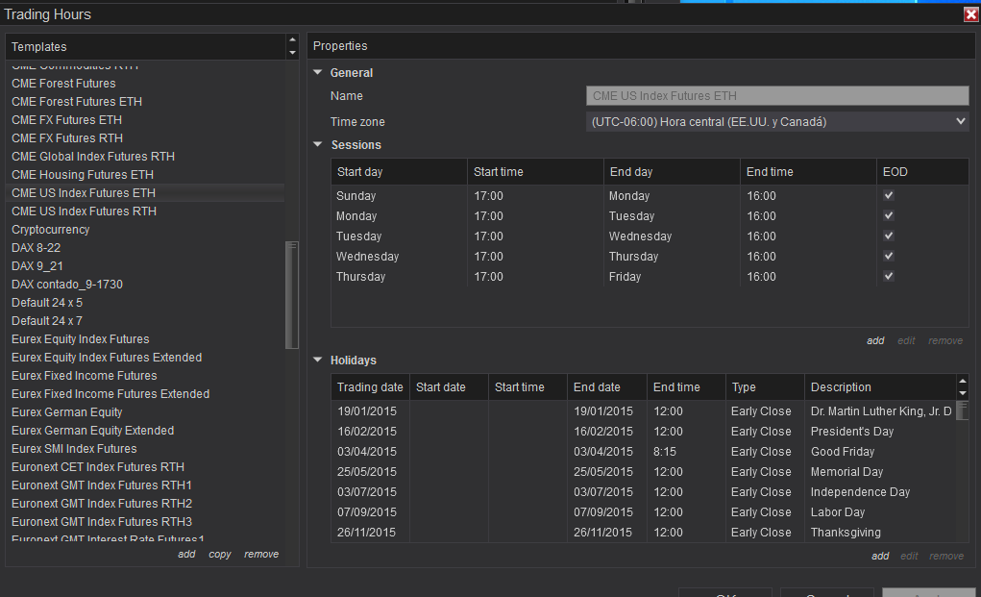Click the Templates sort down arrow
This screenshot has height=597, width=981.
click(x=292, y=52)
